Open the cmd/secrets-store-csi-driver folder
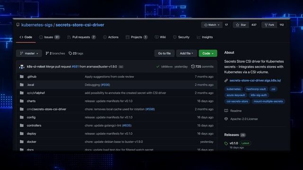 (x=46, y=109)
